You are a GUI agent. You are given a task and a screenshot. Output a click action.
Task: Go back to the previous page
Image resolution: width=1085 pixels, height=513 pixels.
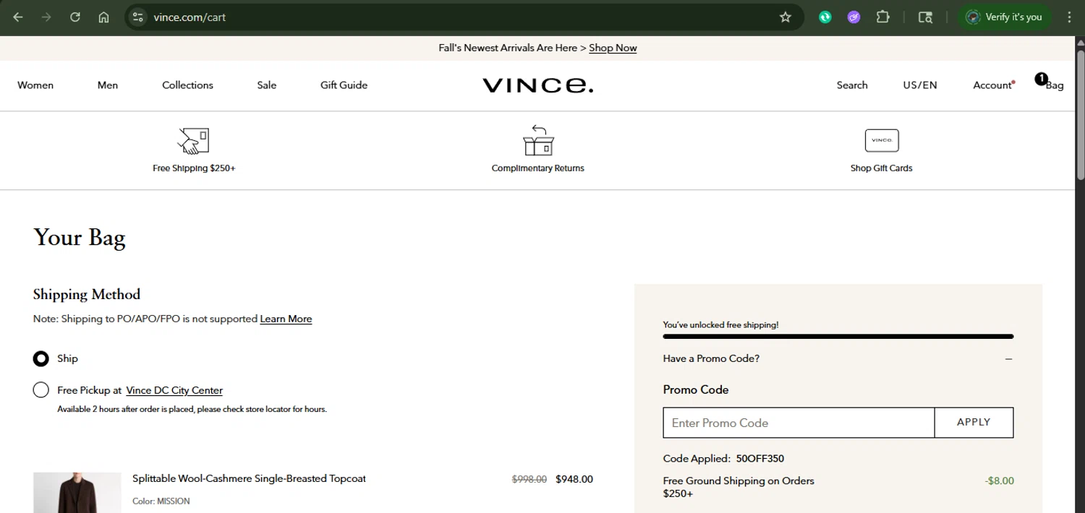pyautogui.click(x=18, y=17)
